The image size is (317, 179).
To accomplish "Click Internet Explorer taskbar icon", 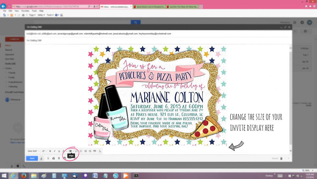I will click(x=13, y=176).
